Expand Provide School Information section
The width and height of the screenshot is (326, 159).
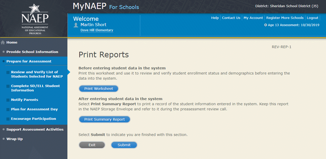[32, 52]
